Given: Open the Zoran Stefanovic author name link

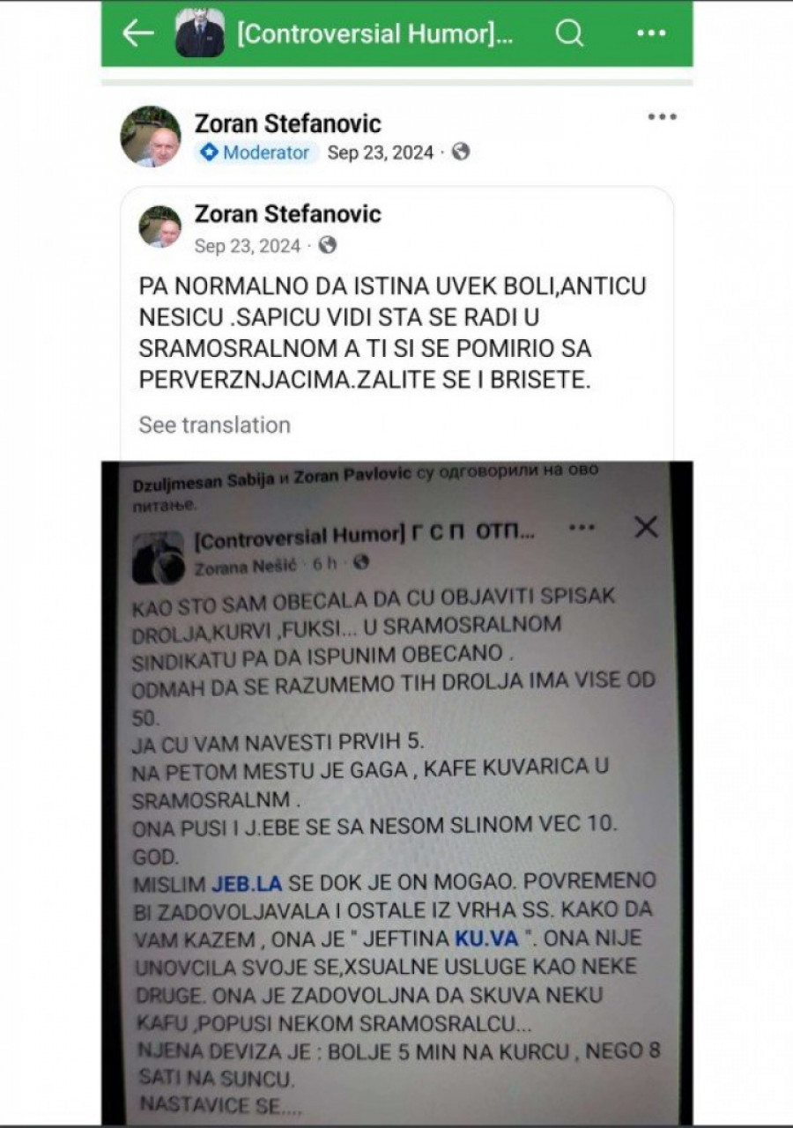Looking at the screenshot, I should (x=287, y=122).
